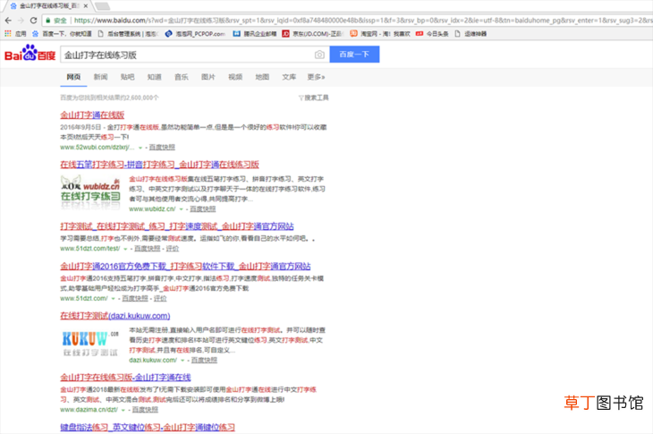Open 百度快照 for www.51dzt.com/ result
The height and width of the screenshot is (434, 653).
135,299
